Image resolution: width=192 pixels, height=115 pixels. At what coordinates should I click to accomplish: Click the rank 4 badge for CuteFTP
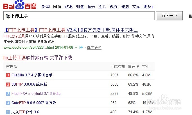click(x=8, y=103)
